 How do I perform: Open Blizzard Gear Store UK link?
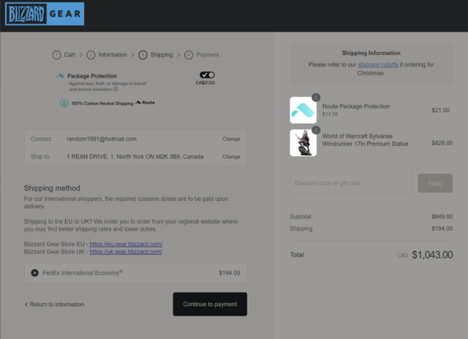point(126,252)
